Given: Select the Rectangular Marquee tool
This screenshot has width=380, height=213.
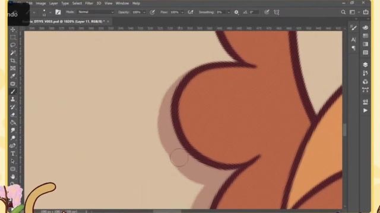Looking at the screenshot, I should 13,37.
